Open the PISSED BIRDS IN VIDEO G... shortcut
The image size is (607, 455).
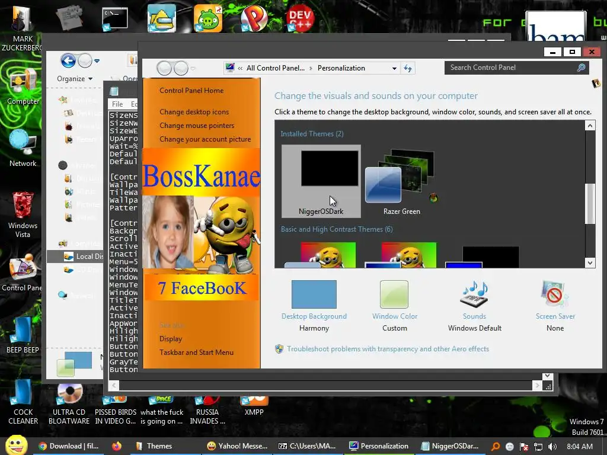pyautogui.click(x=116, y=410)
